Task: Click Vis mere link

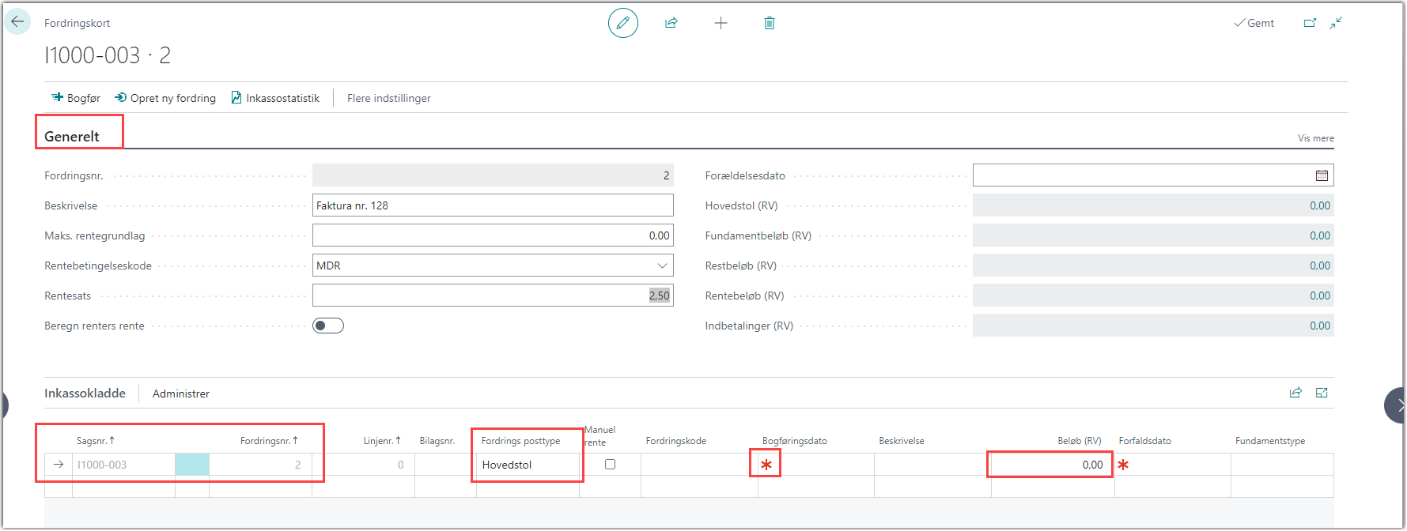Action: pyautogui.click(x=1315, y=138)
